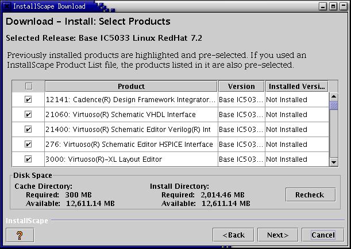Proceed with the Next button
This screenshot has height=249, width=351.
[x=277, y=235]
